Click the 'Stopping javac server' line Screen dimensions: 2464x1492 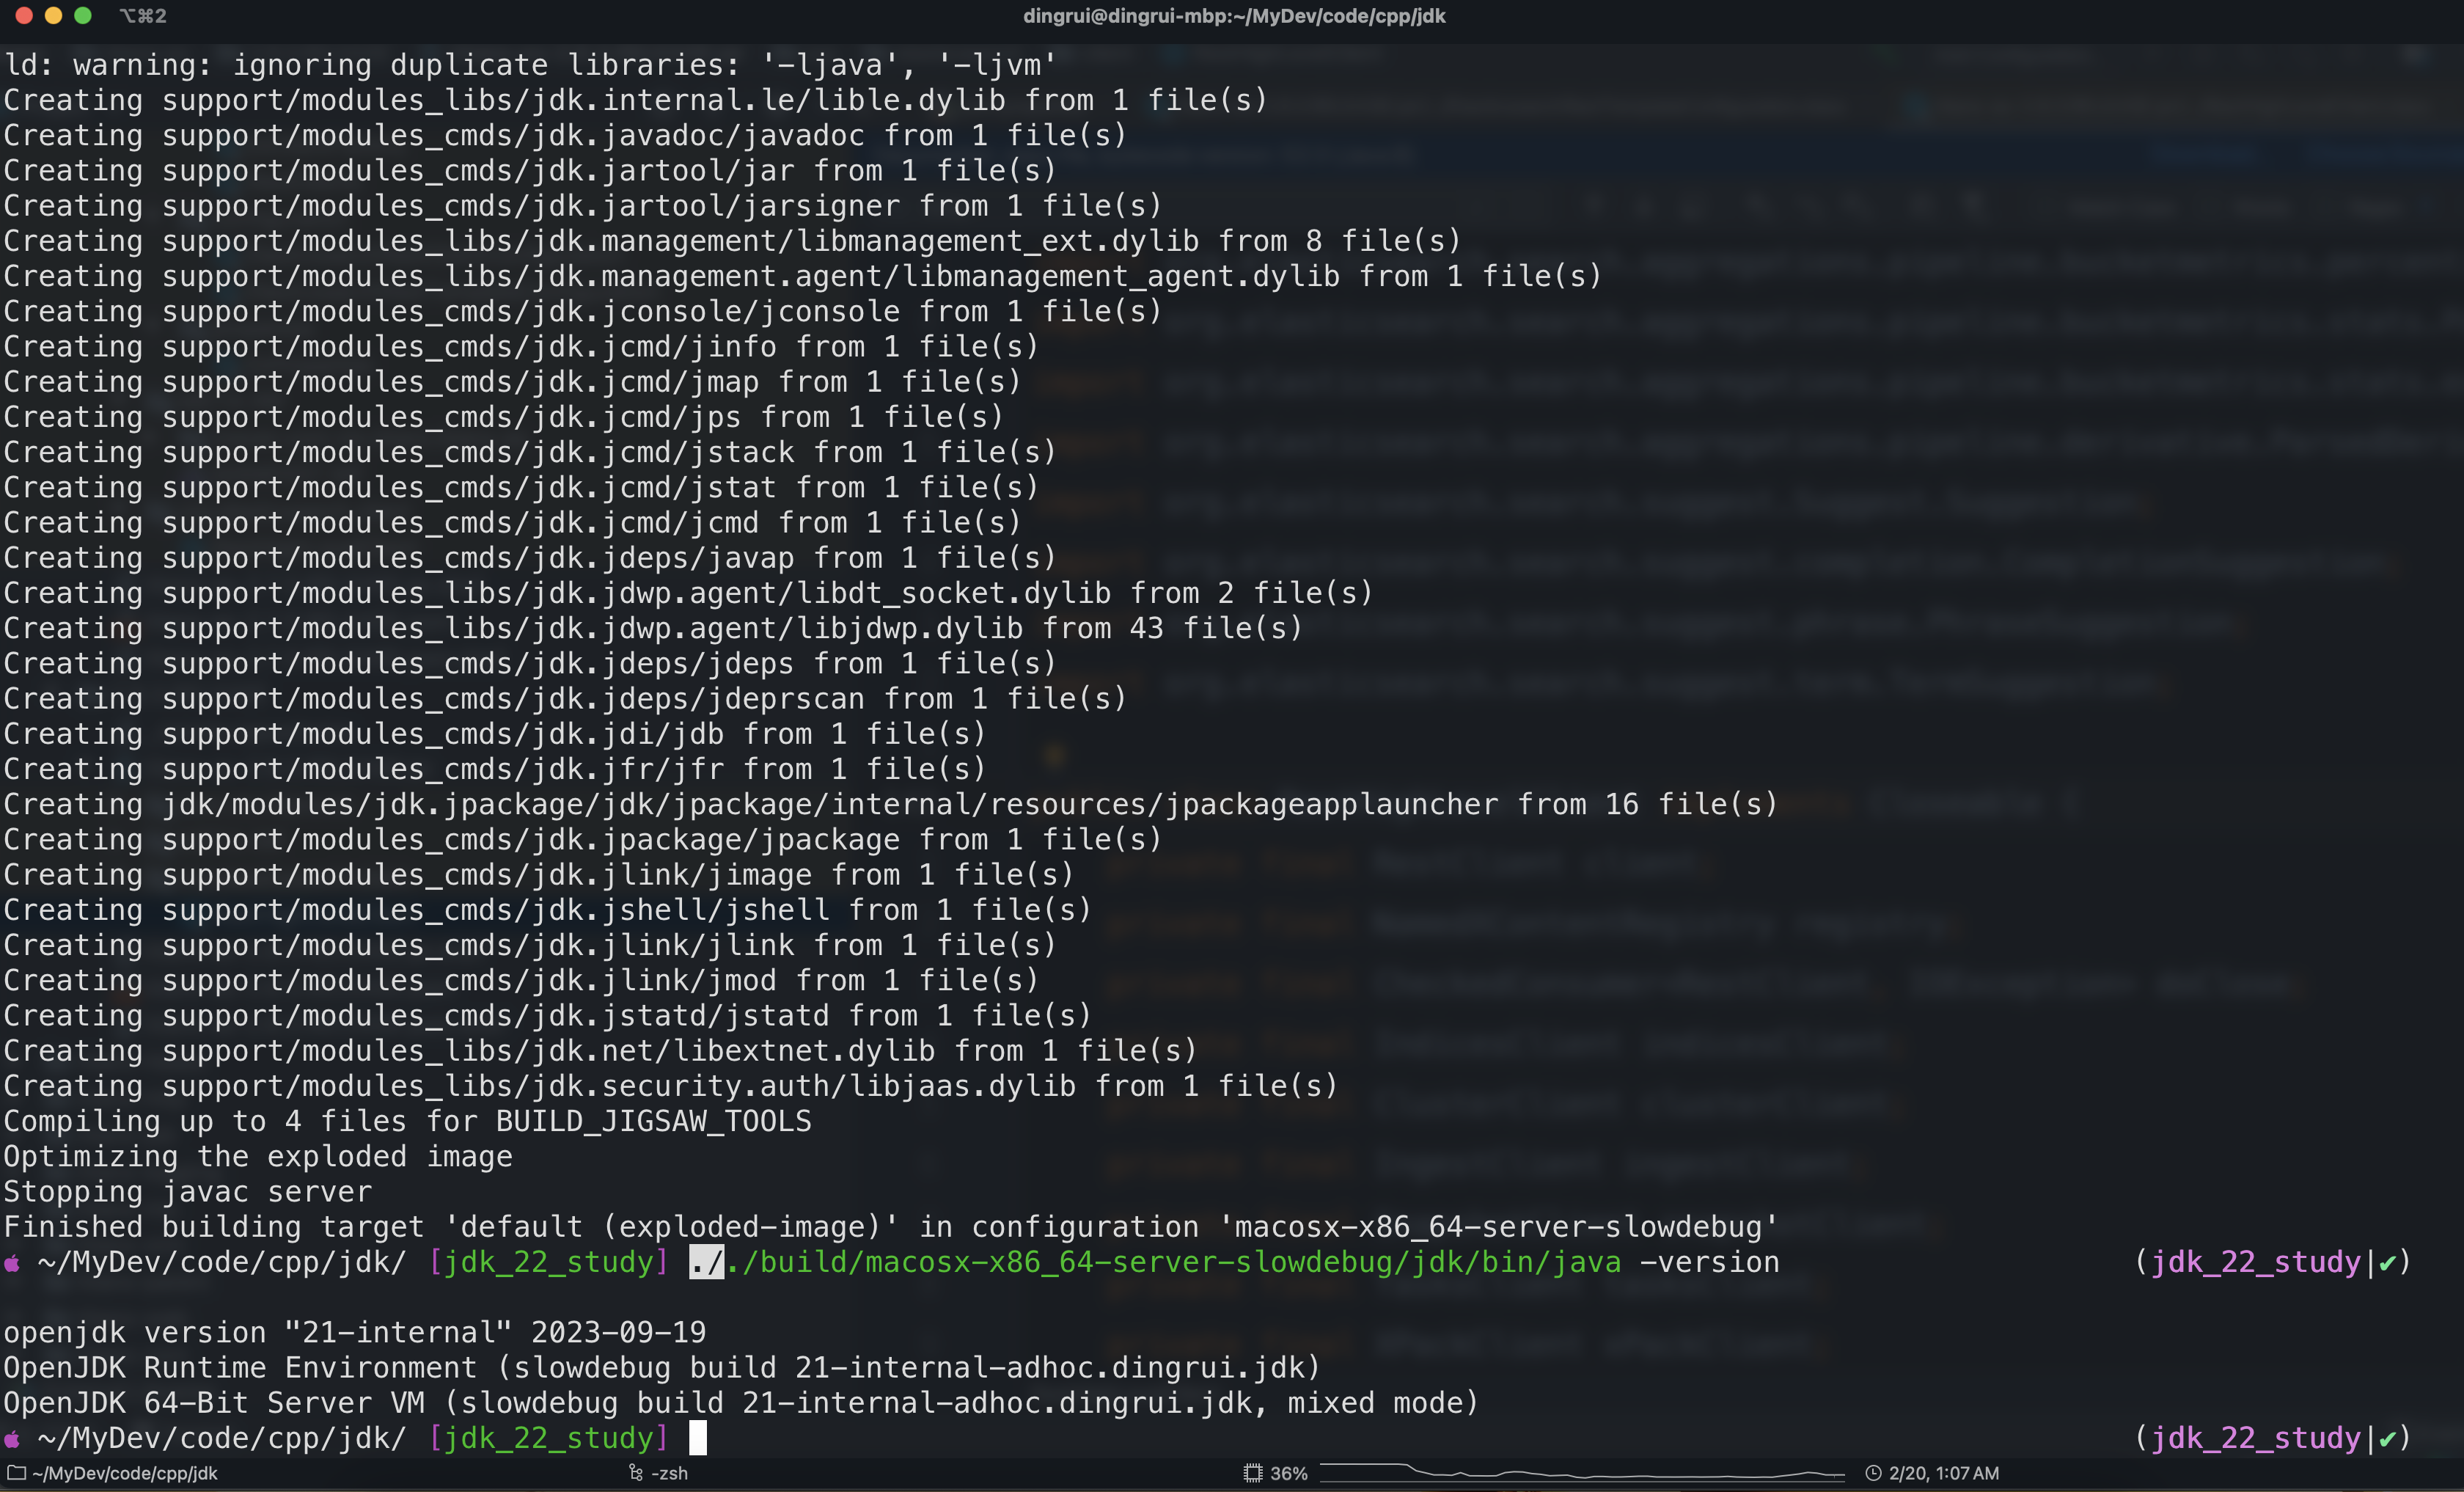(x=188, y=1192)
